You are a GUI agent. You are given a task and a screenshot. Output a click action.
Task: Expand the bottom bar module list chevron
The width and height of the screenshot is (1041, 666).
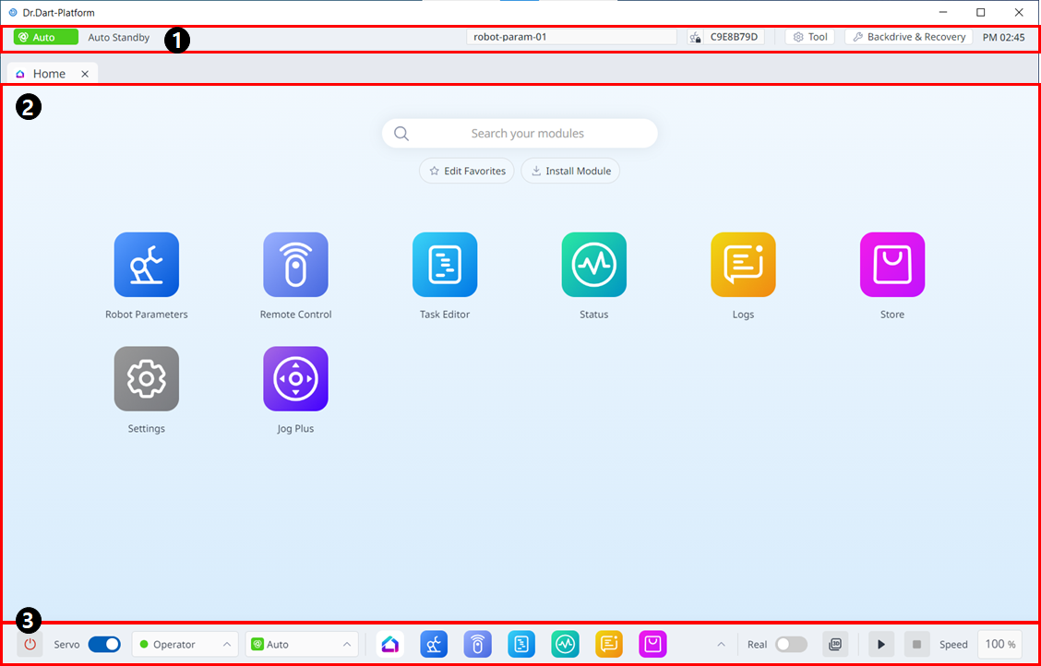click(x=721, y=644)
